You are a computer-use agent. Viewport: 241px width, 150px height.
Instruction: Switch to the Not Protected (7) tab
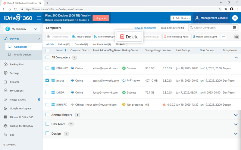tap(102, 44)
